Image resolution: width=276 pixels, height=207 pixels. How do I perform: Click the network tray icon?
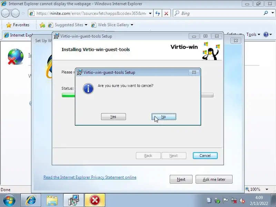[x=234, y=200]
